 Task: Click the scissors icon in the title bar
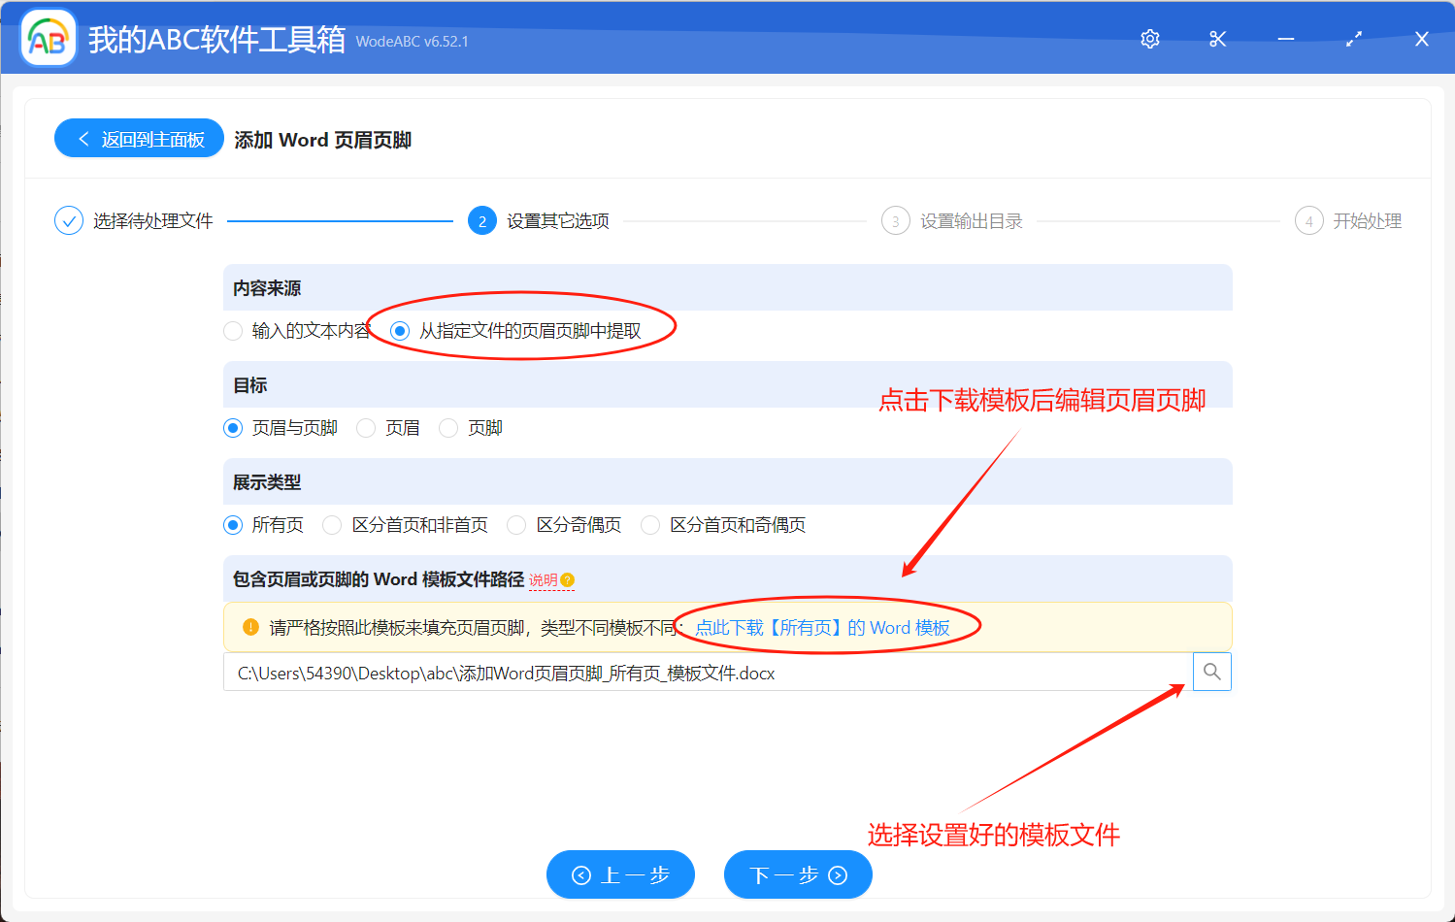click(1217, 38)
